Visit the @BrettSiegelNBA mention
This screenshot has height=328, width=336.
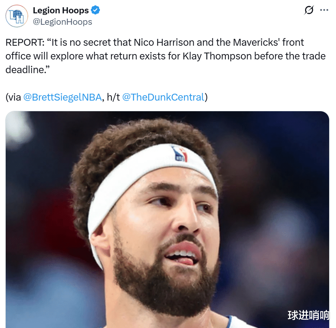pos(63,97)
